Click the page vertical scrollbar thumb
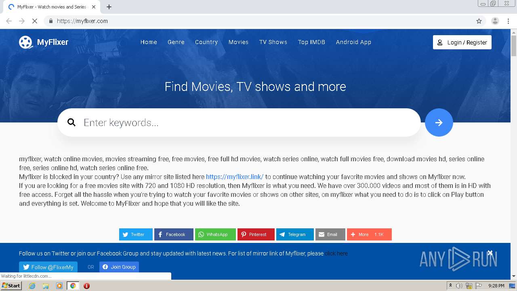 click(x=514, y=46)
